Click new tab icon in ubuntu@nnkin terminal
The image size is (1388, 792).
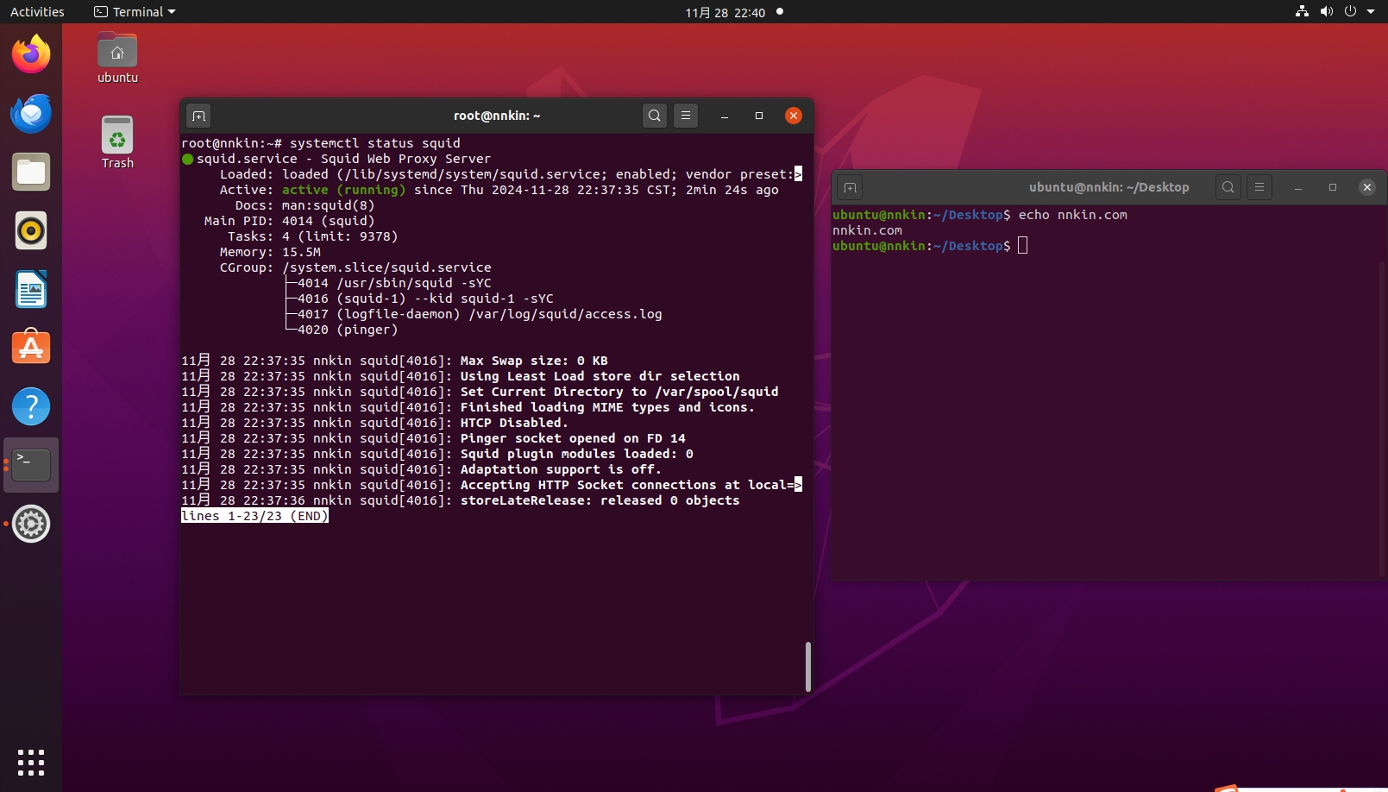tap(850, 187)
